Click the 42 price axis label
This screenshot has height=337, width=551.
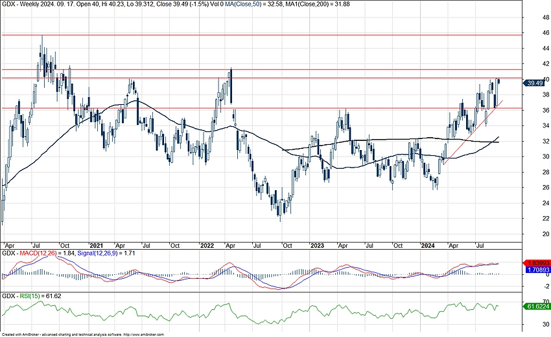tap(546, 63)
